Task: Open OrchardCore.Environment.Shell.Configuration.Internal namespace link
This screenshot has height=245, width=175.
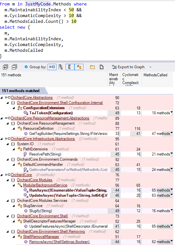Action: click(x=60, y=103)
